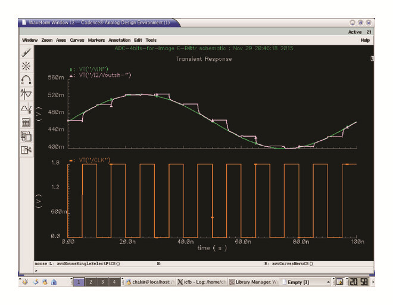The width and height of the screenshot is (393, 305).
Task: Click the swap overlapping windows icon
Action: [26, 136]
